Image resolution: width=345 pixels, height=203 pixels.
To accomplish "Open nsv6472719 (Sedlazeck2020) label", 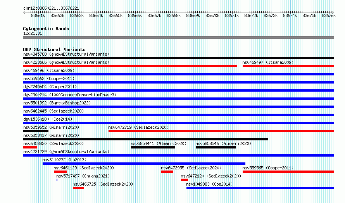I will pos(138,127).
